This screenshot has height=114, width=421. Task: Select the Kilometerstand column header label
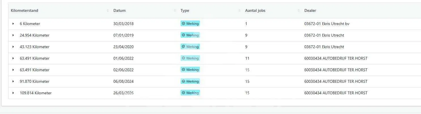[24, 10]
